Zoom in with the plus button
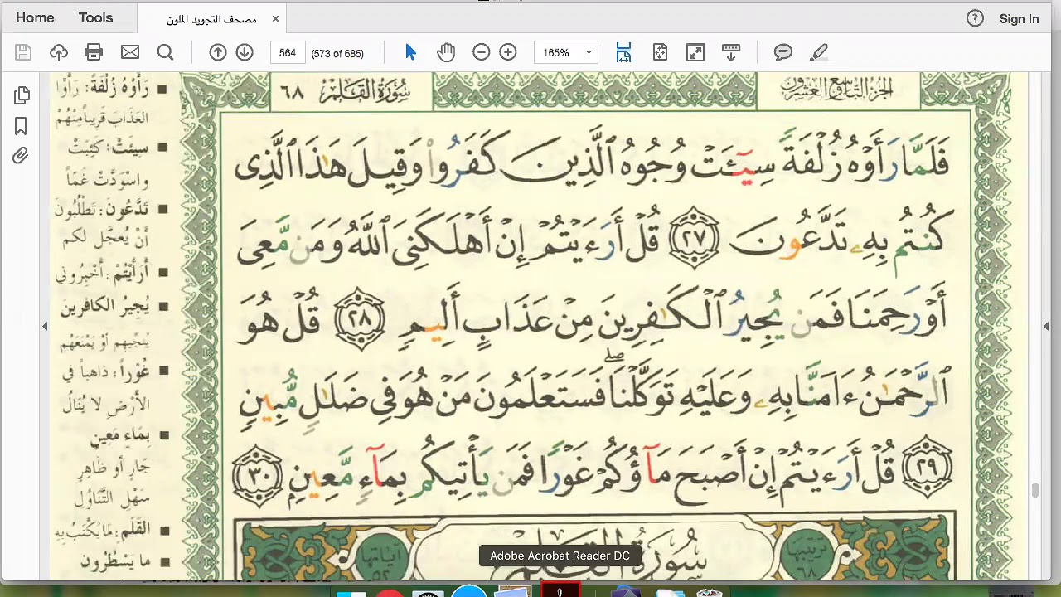The height and width of the screenshot is (597, 1061). coord(508,52)
